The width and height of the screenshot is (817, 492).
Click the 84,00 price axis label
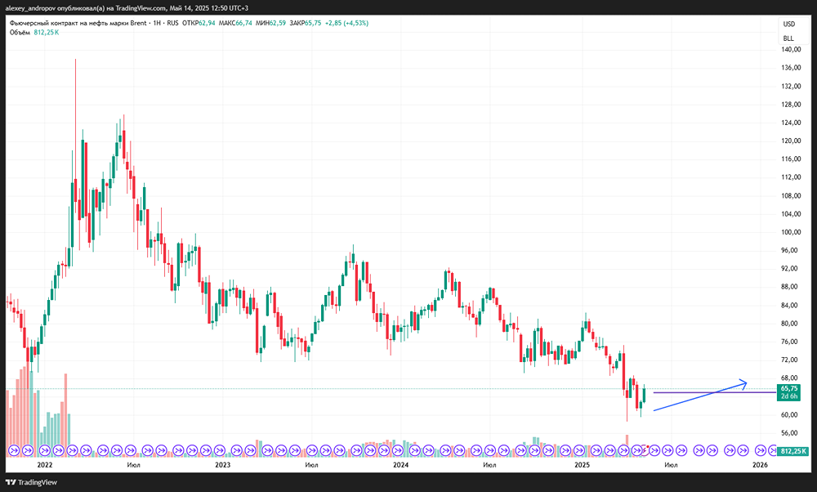789,306
